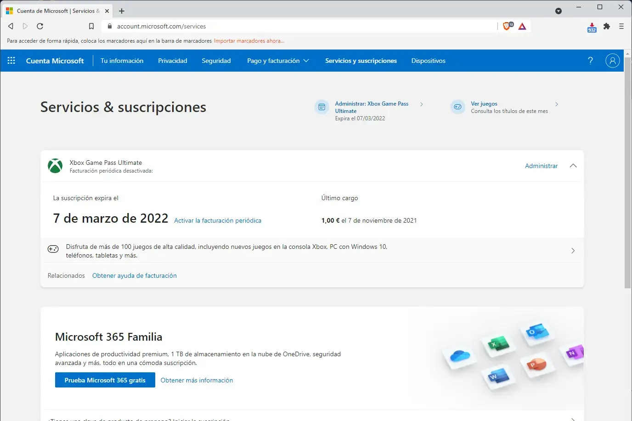The image size is (632, 421).
Task: Click the Outlook icon in Microsoft 365 artwork
Action: (x=537, y=331)
